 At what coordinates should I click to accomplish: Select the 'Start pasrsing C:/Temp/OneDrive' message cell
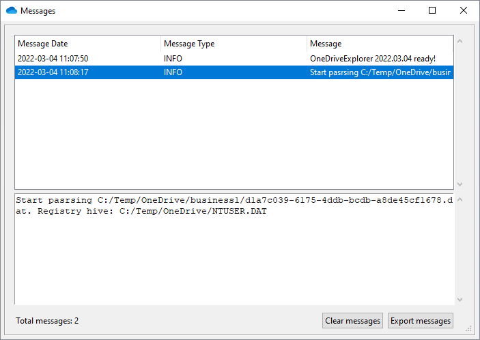tap(380, 72)
